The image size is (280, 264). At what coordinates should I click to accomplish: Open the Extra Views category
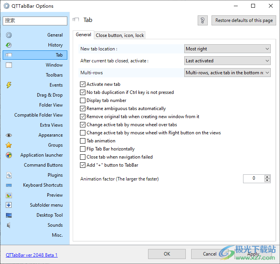pyautogui.click(x=35, y=125)
